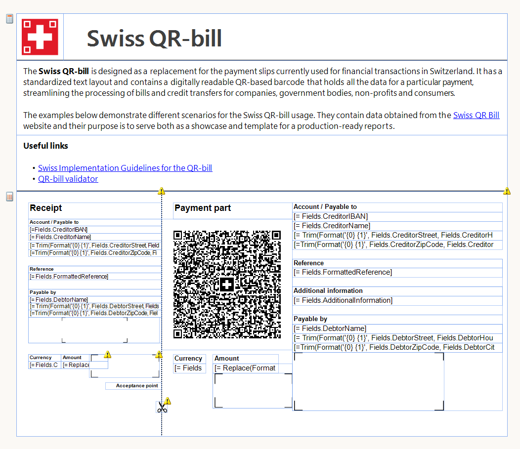
Task: Select receipt [= Fields.C currency box
Action: 44,365
